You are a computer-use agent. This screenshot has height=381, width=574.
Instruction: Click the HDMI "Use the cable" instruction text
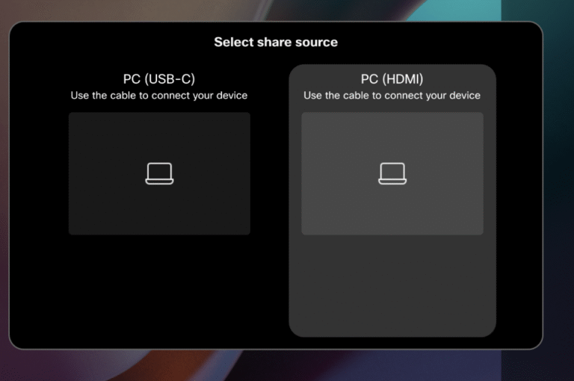coord(392,96)
